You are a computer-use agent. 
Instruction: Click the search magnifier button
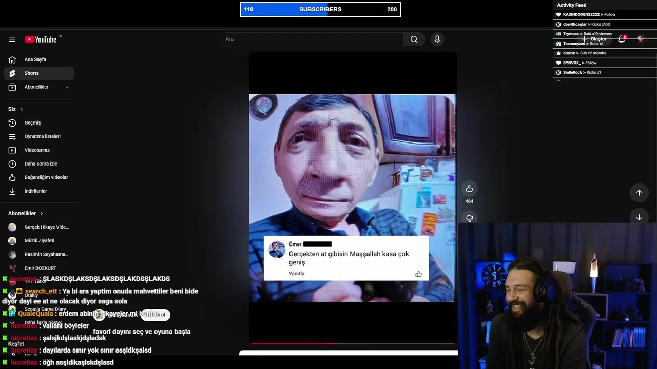point(414,39)
